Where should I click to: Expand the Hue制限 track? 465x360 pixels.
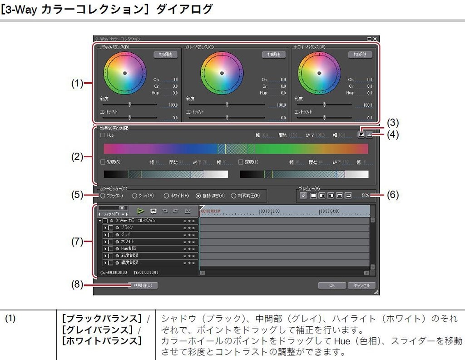[x=106, y=248]
